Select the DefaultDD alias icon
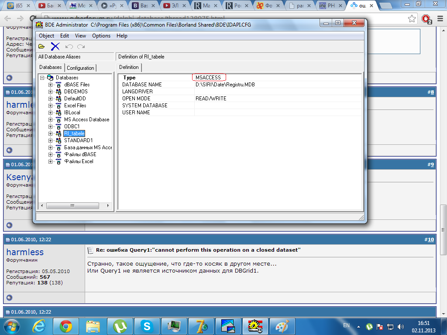 [x=58, y=99]
